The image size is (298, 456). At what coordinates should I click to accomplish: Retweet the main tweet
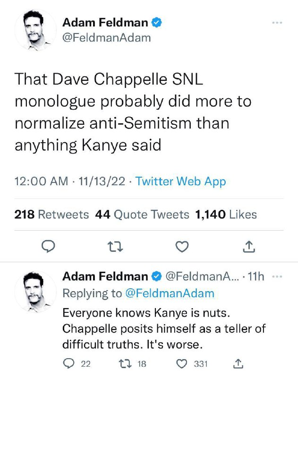pyautogui.click(x=114, y=246)
